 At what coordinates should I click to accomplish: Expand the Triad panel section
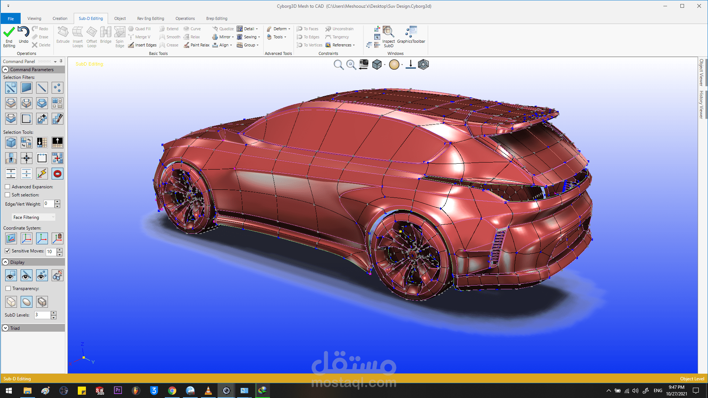[6, 328]
